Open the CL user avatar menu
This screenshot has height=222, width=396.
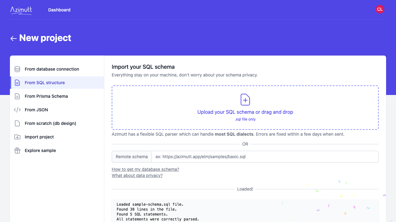pos(380,9)
